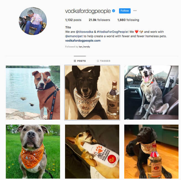Click the @titosvodka mention in bio

point(84,32)
